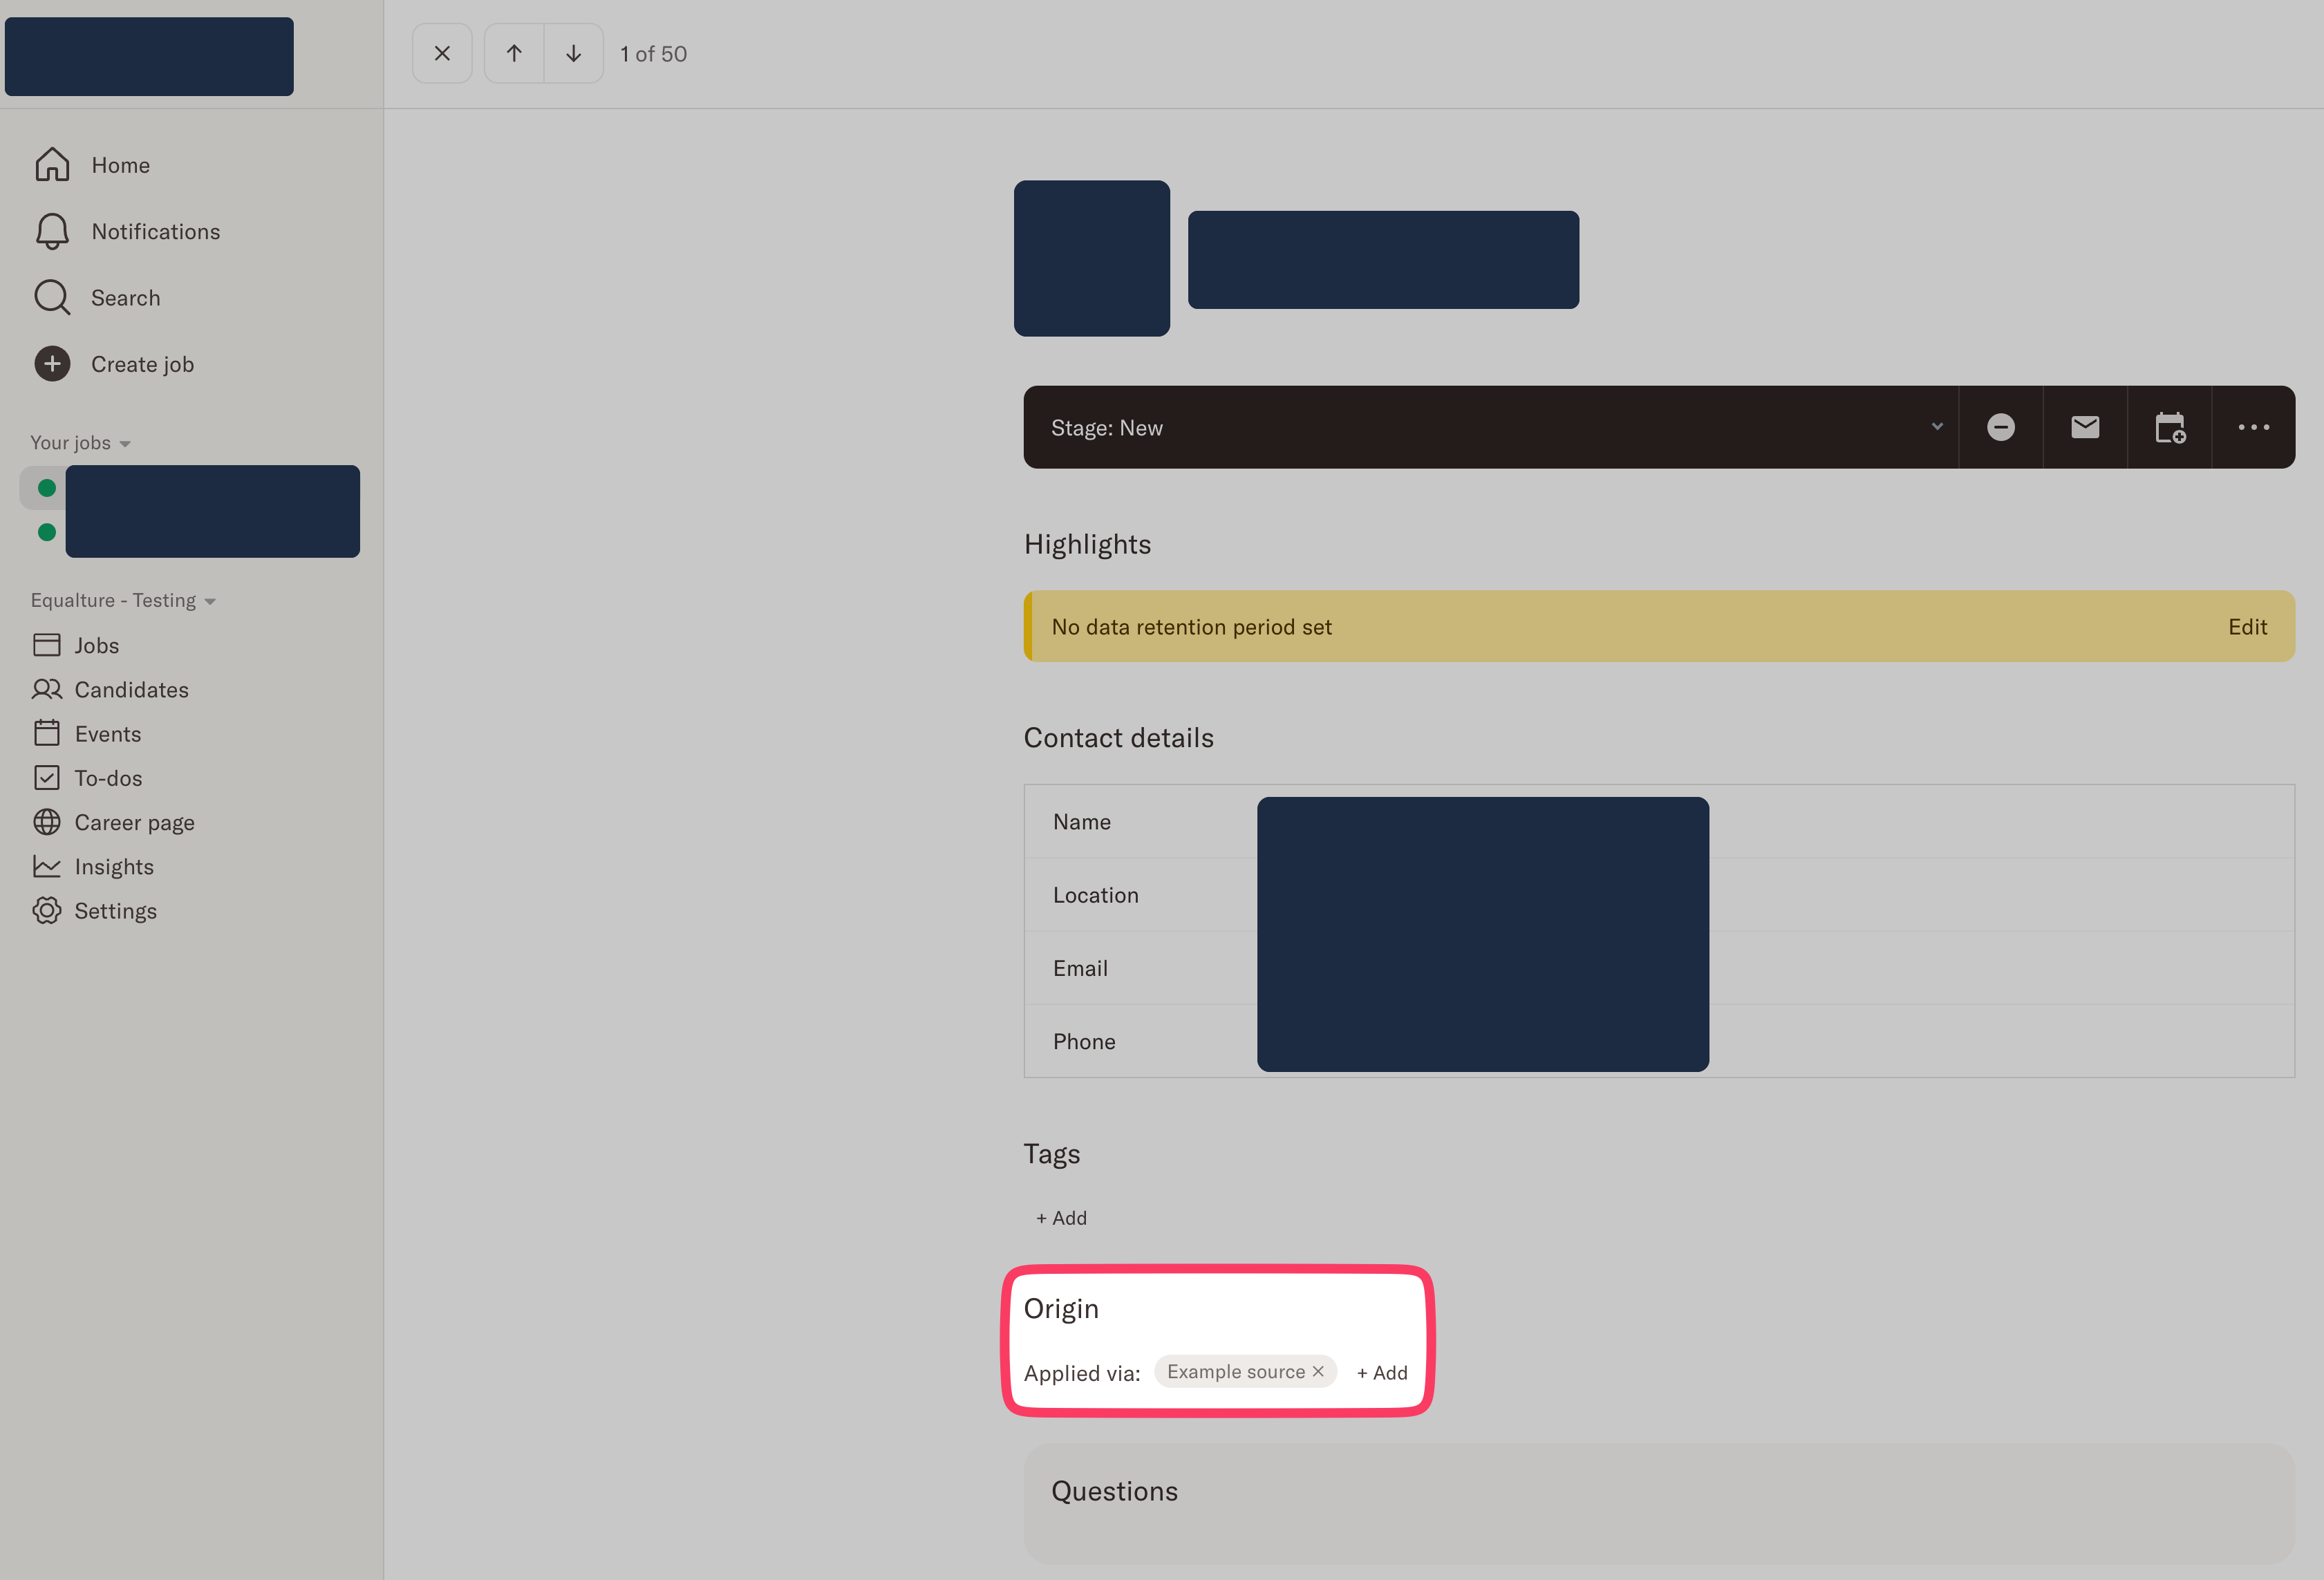Click the reject candidate minus icon
This screenshot has width=2324, height=1580.
click(x=2000, y=427)
